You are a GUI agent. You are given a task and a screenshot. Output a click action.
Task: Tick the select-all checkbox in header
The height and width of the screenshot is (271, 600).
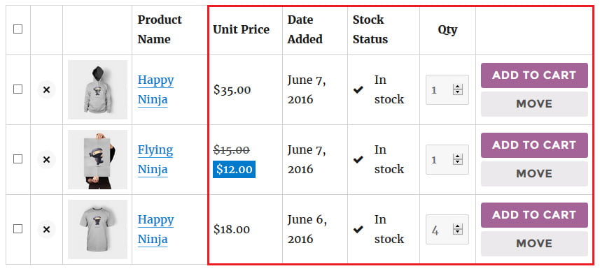pyautogui.click(x=18, y=29)
